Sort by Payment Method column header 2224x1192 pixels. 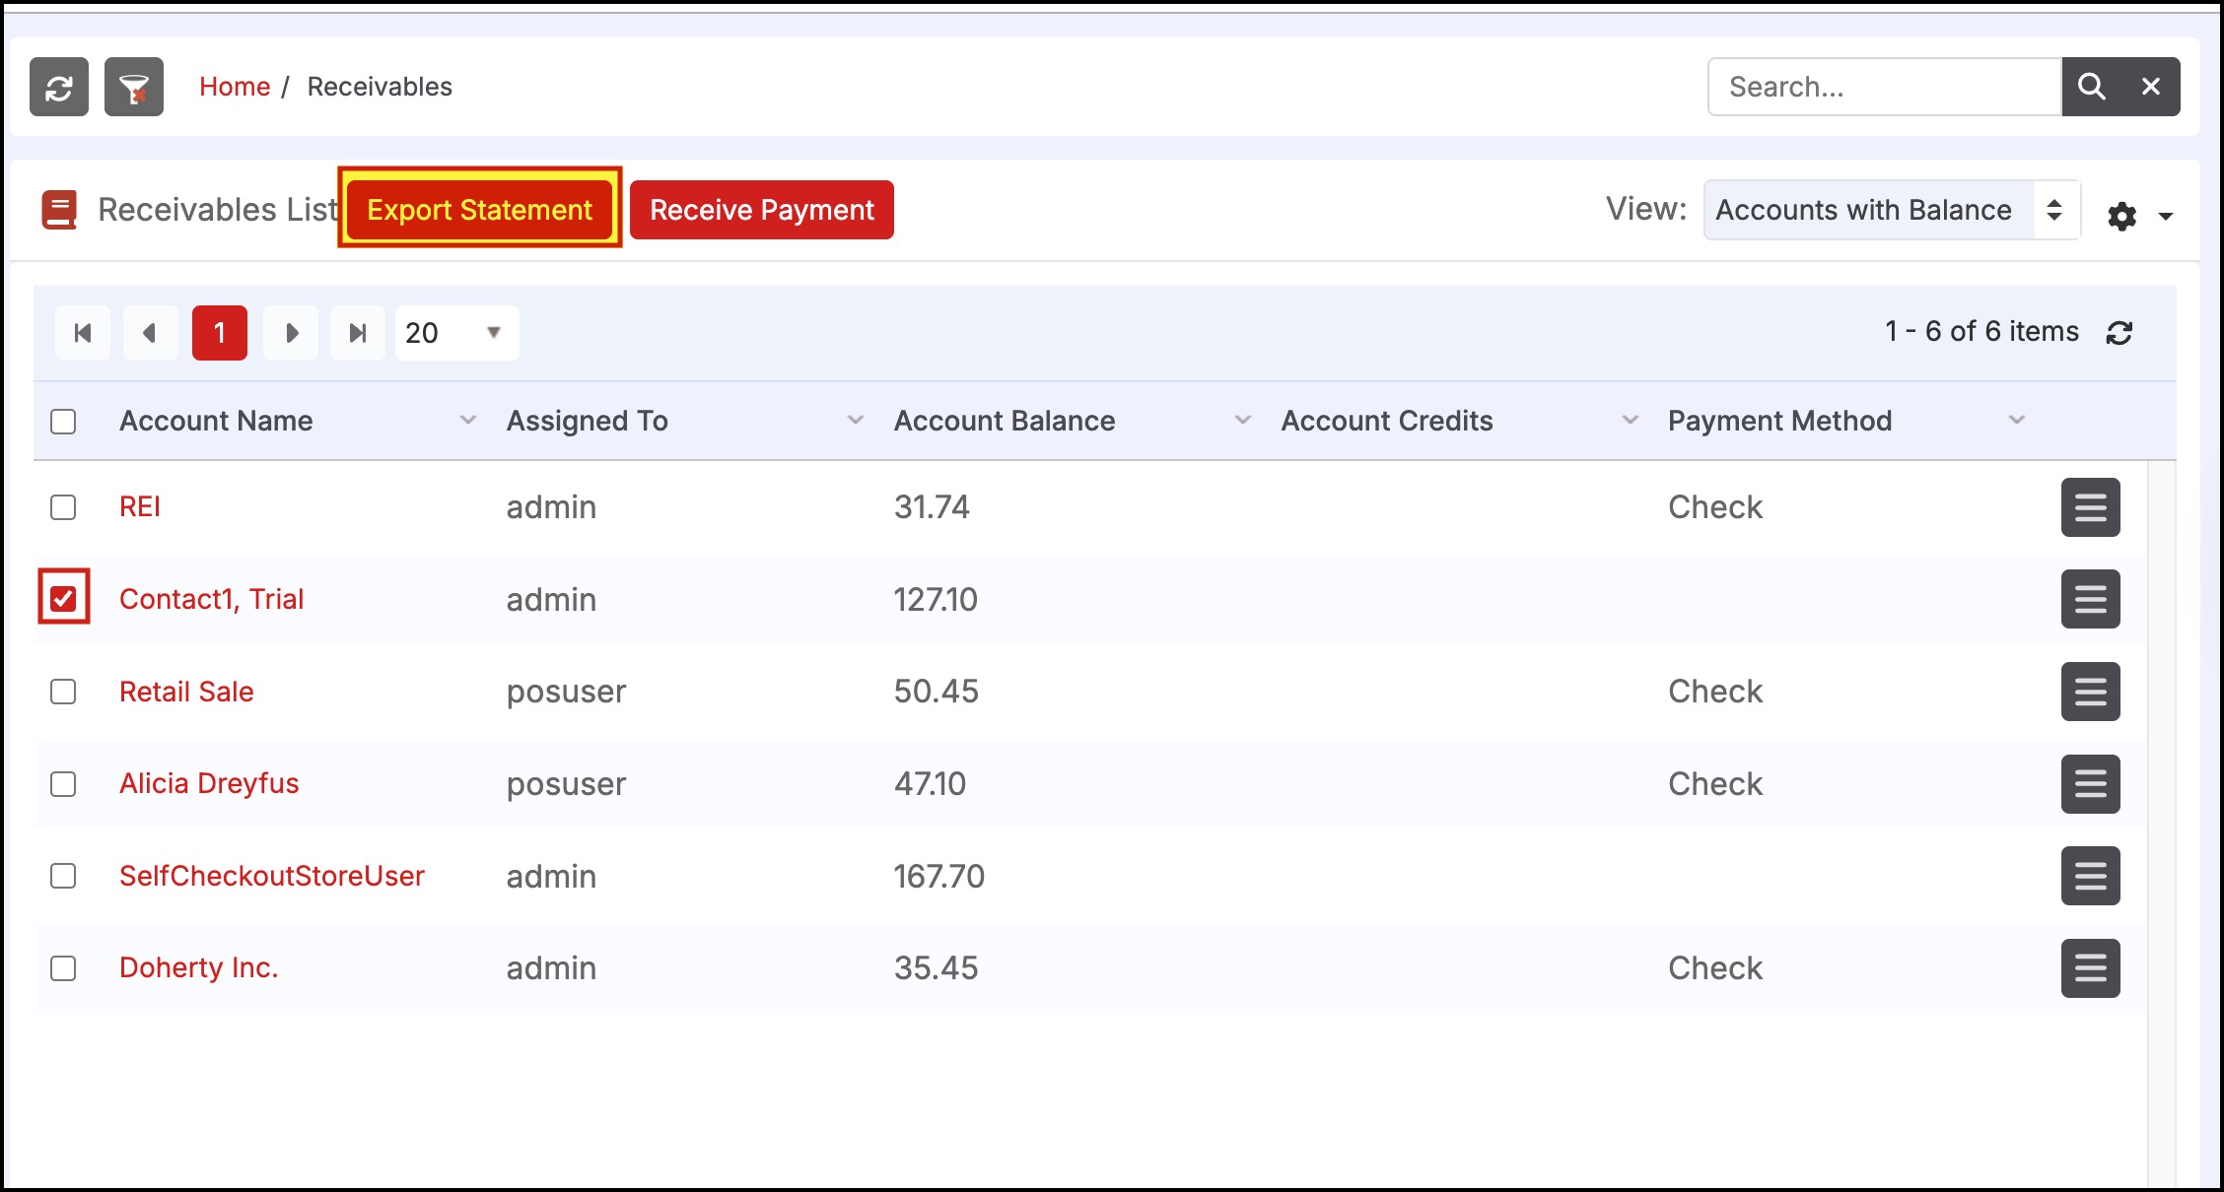click(1779, 421)
